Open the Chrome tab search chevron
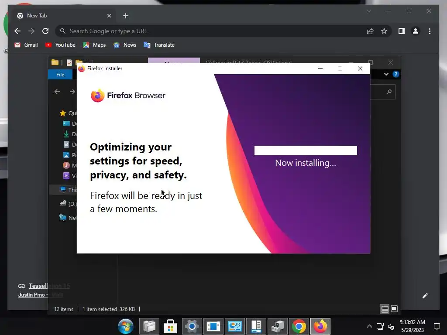This screenshot has width=447, height=335. point(368,11)
